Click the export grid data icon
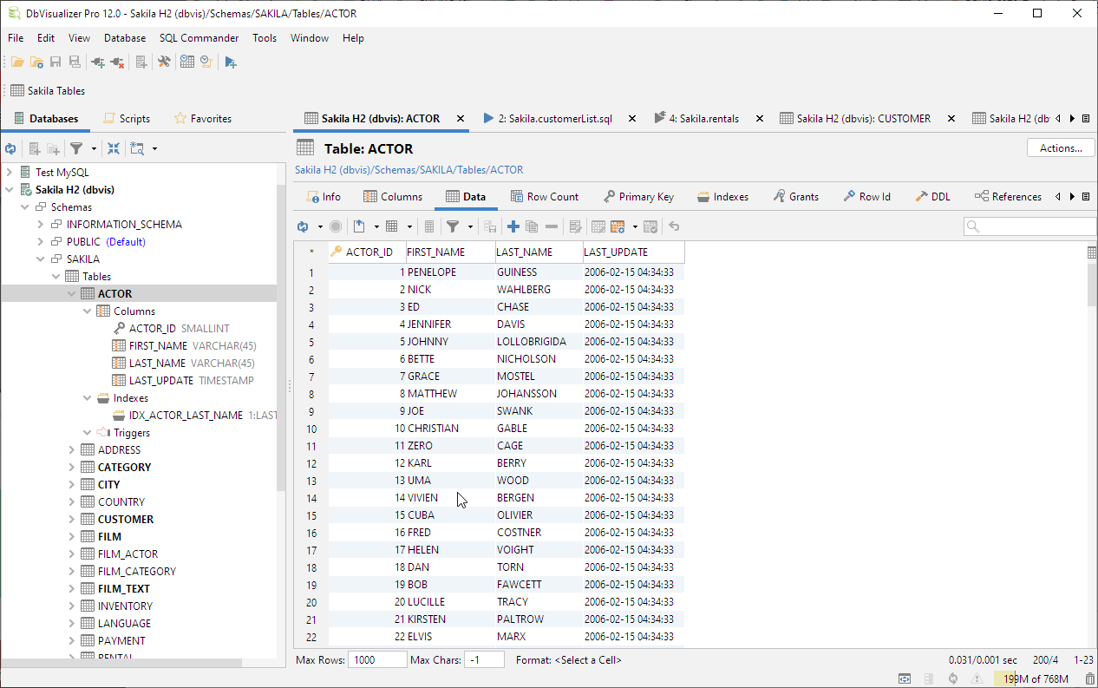The width and height of the screenshot is (1098, 688). 359,226
